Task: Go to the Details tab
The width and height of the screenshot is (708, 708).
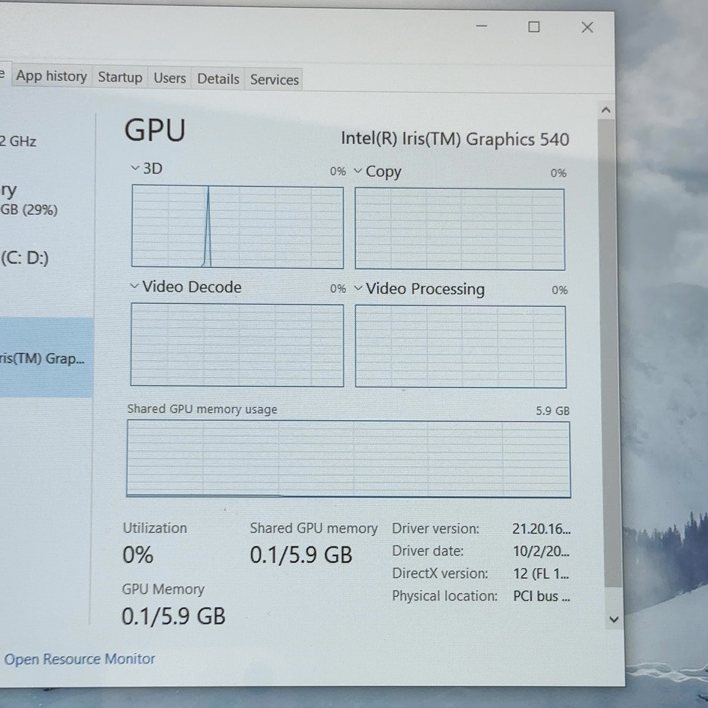Action: (218, 79)
